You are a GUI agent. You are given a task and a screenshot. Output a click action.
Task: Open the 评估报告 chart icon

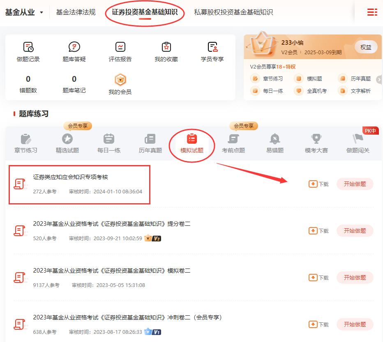click(120, 47)
